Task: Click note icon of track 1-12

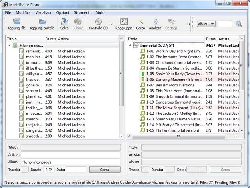Action: [142, 113]
